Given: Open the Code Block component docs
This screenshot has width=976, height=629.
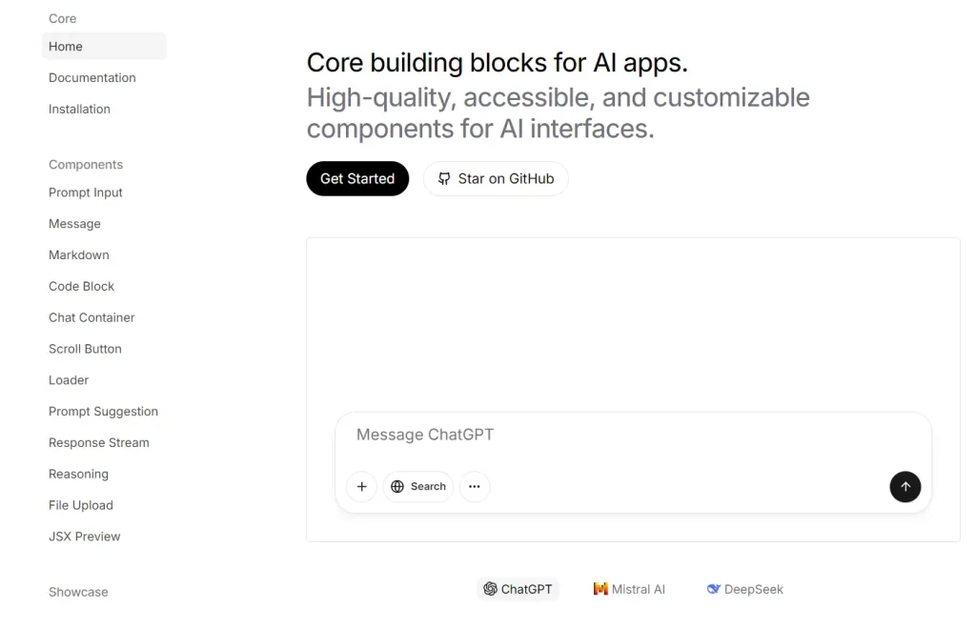Looking at the screenshot, I should [81, 286].
